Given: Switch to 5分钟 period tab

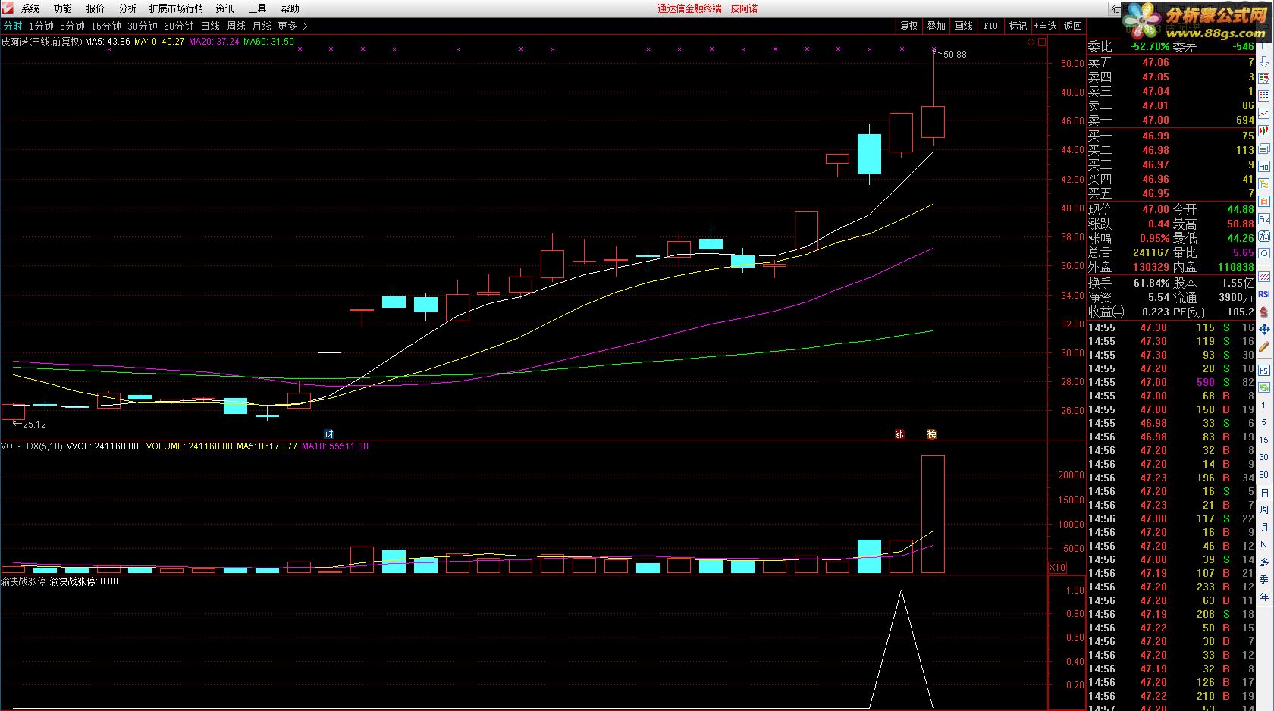Looking at the screenshot, I should pyautogui.click(x=72, y=26).
